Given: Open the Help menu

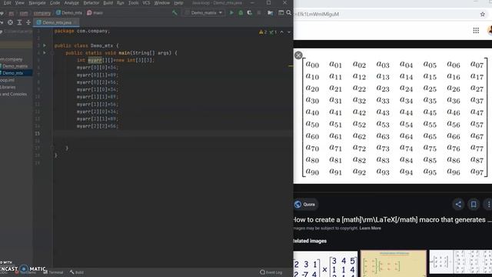Looking at the screenshot, I should pyautogui.click(x=178, y=3).
